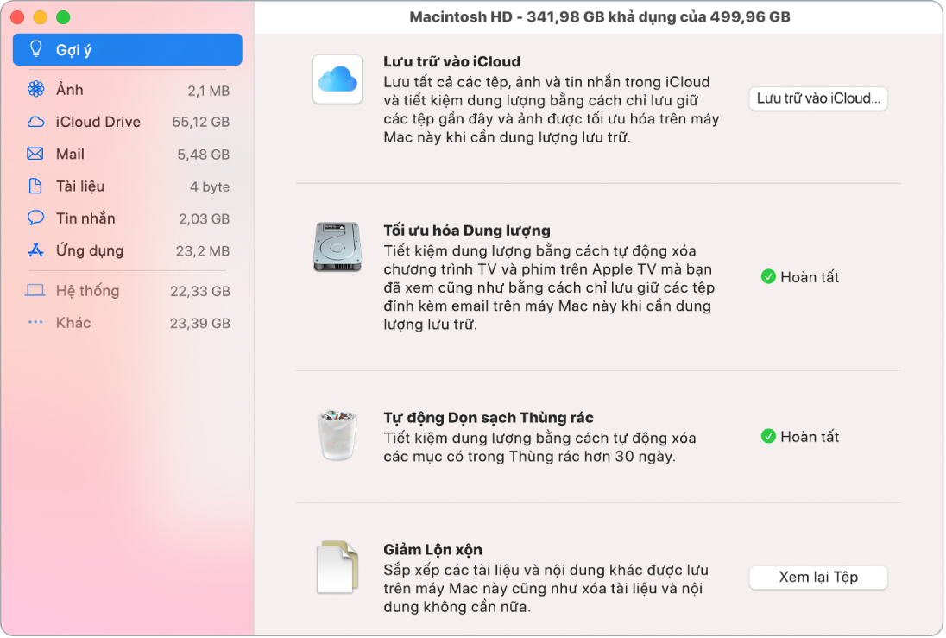Viewport: 946px width, 638px height.
Task: Select the Ảnh sidebar icon
Action: 35,89
